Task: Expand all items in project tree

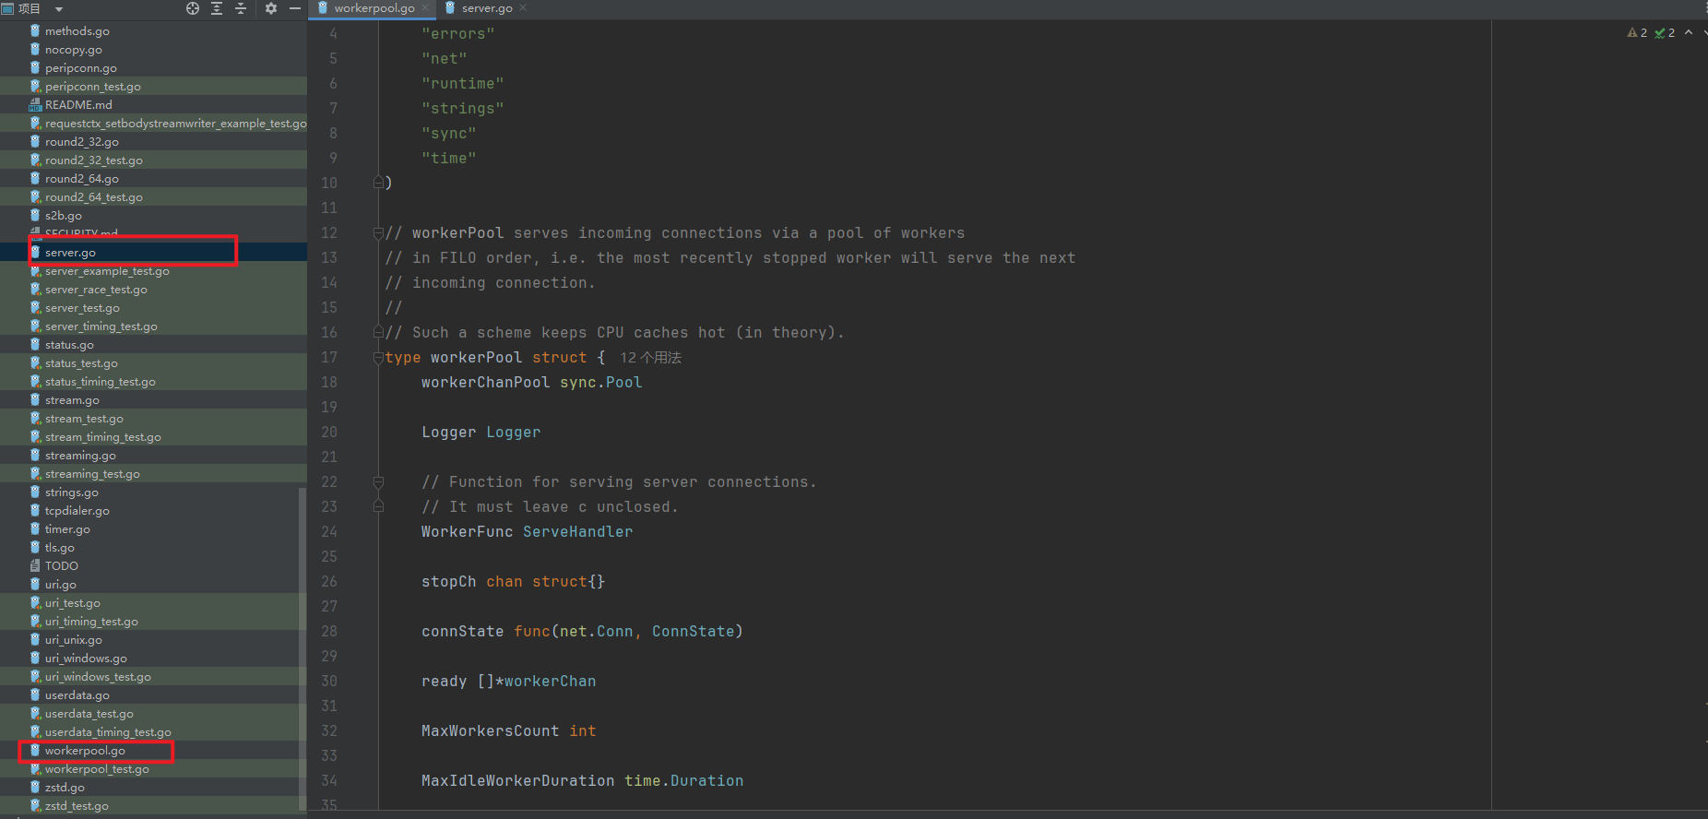Action: click(217, 8)
